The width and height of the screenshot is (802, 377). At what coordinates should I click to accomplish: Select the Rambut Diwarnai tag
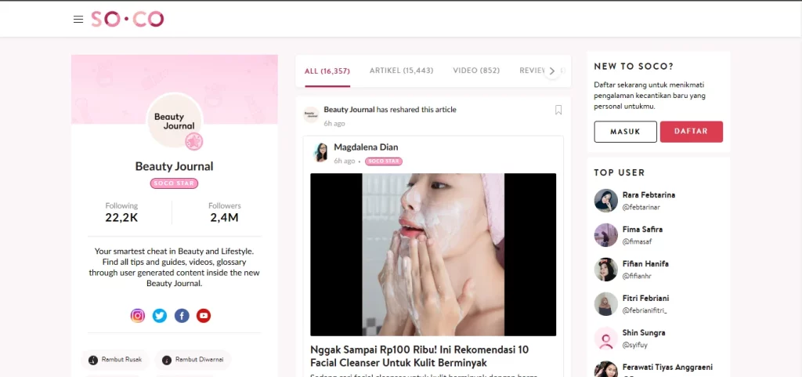[193, 360]
